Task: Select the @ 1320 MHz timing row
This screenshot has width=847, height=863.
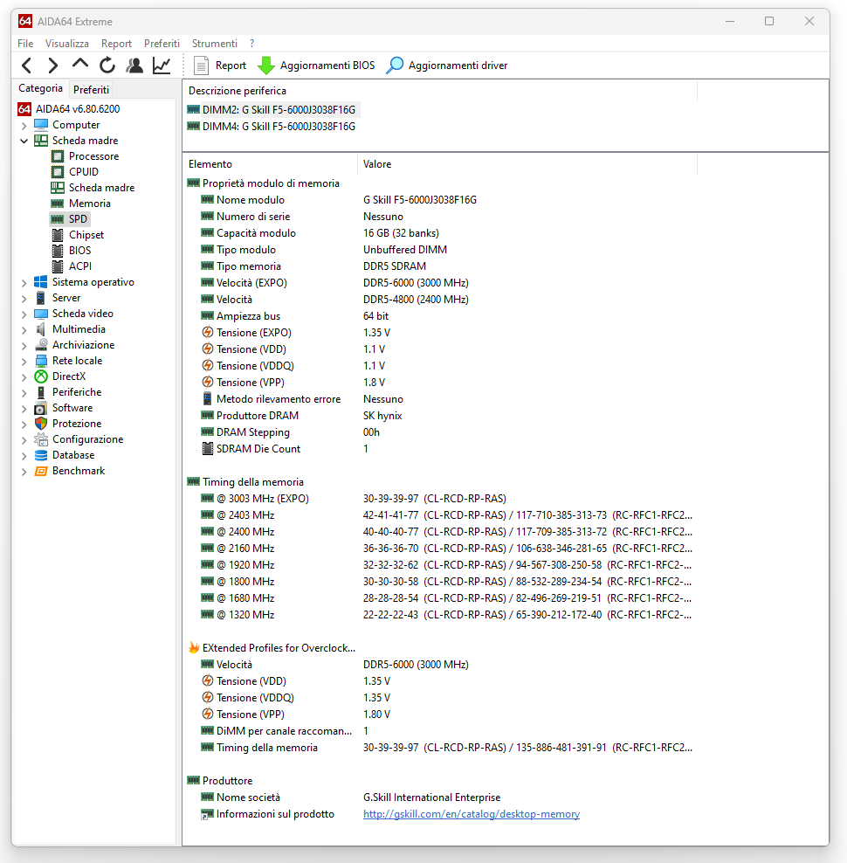Action: coord(440,615)
